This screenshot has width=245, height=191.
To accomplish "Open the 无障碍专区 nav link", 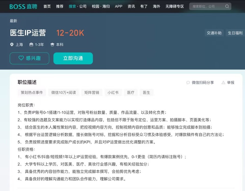I will pyautogui.click(x=174, y=6).
